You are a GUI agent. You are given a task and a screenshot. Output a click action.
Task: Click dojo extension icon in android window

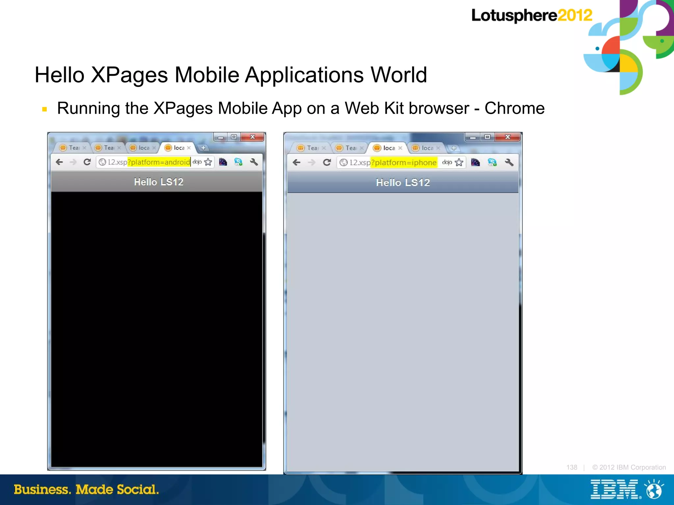(197, 162)
